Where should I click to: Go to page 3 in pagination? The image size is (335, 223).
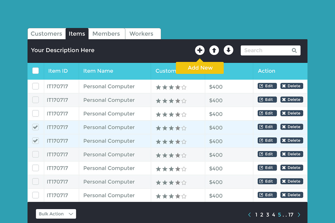pos(268,215)
